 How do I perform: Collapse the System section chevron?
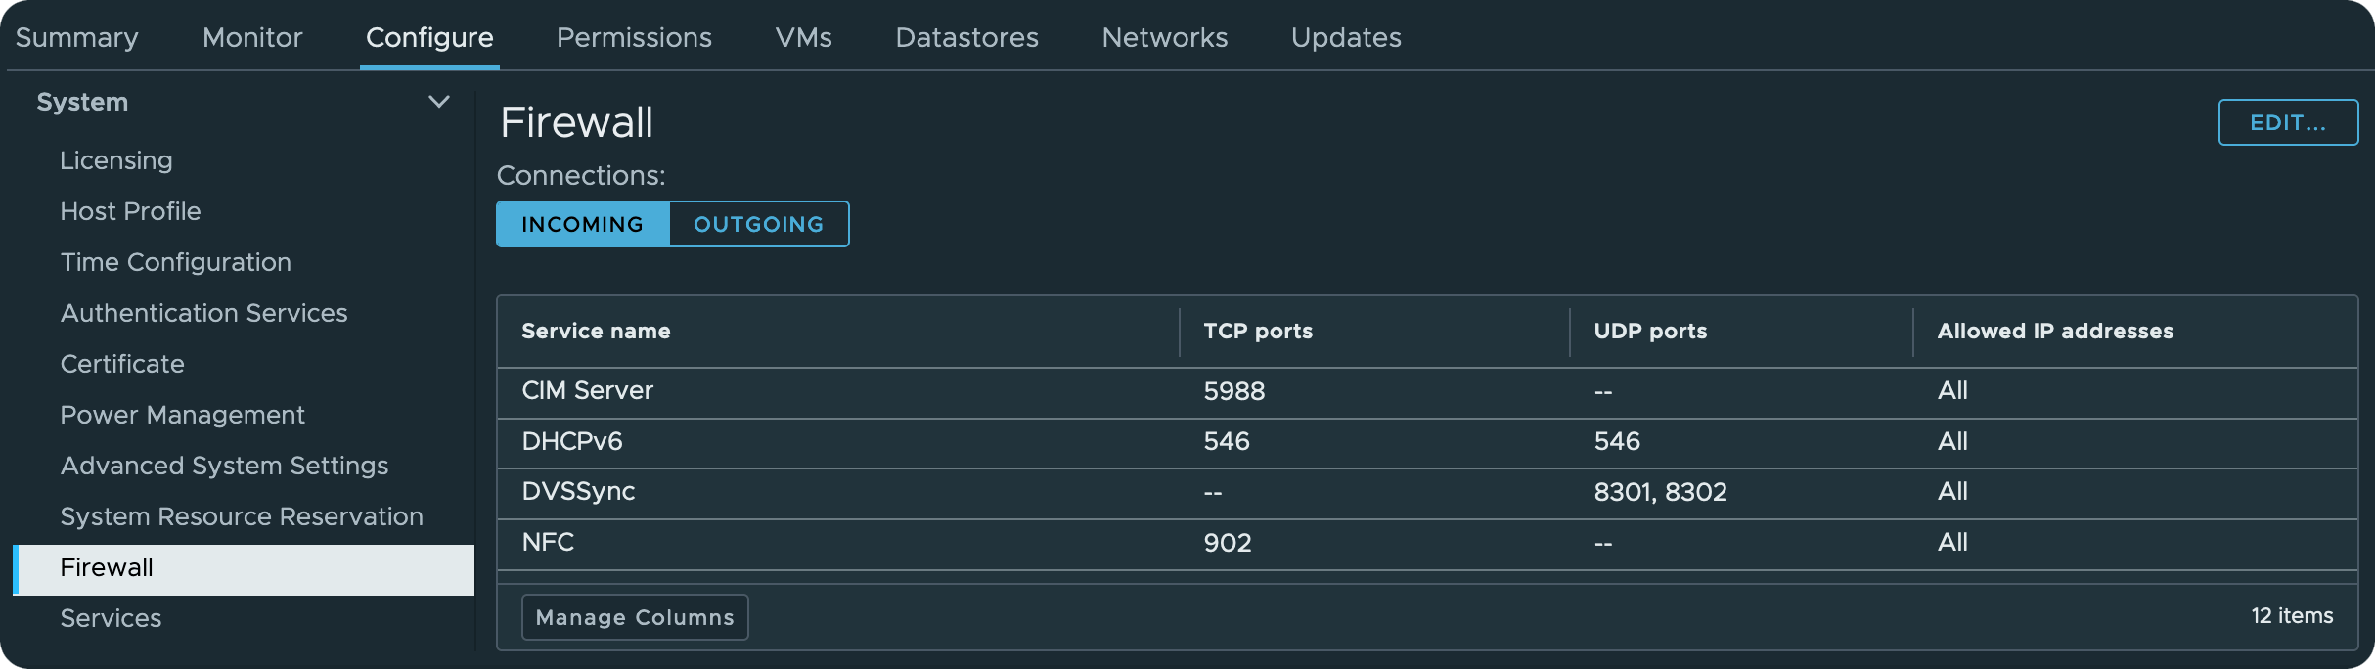(439, 102)
